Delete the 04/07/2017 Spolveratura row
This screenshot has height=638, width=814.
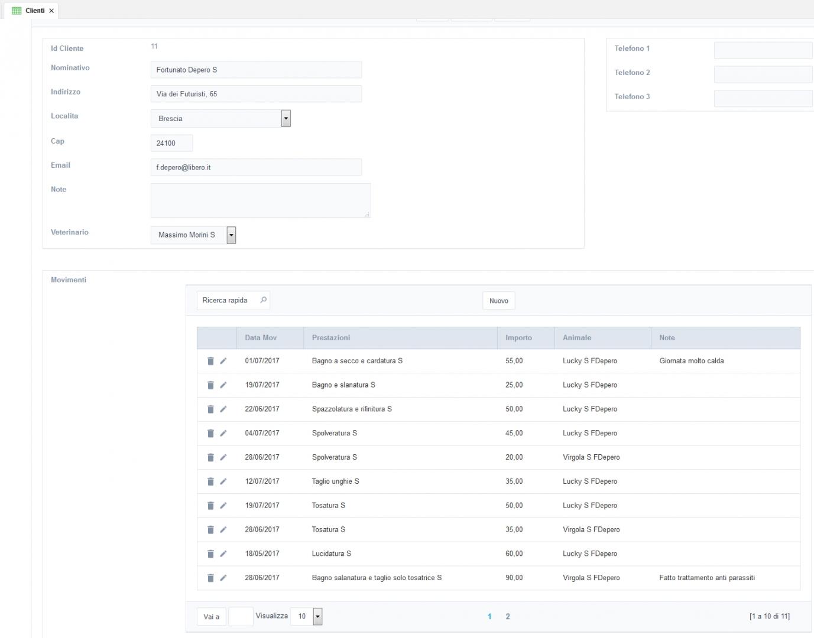pos(210,433)
